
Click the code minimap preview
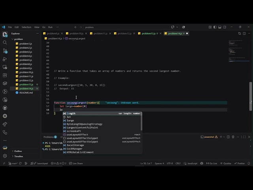coord(239,51)
